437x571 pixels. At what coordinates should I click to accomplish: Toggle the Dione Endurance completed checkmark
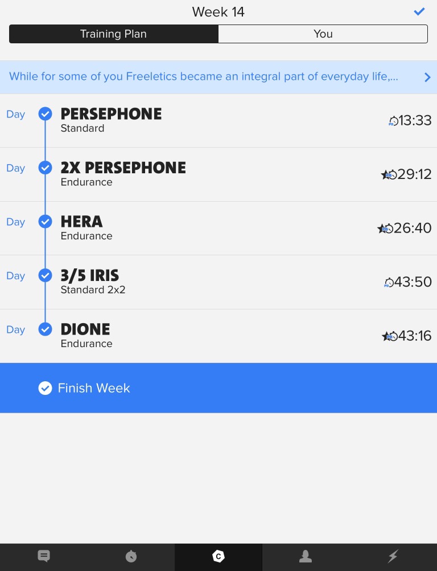[45, 329]
